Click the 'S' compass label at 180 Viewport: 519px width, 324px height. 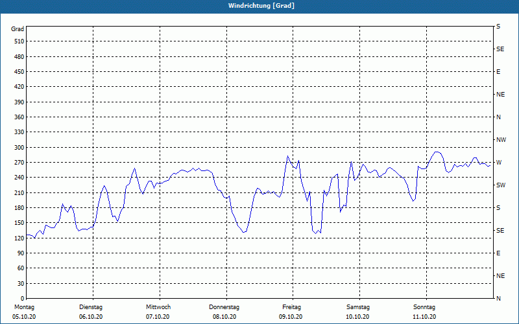click(498, 208)
